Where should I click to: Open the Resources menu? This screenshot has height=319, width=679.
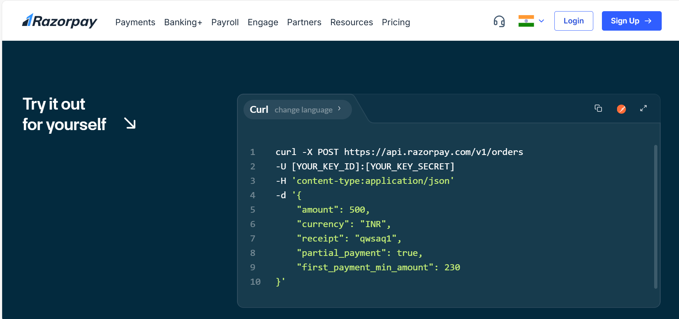[351, 22]
